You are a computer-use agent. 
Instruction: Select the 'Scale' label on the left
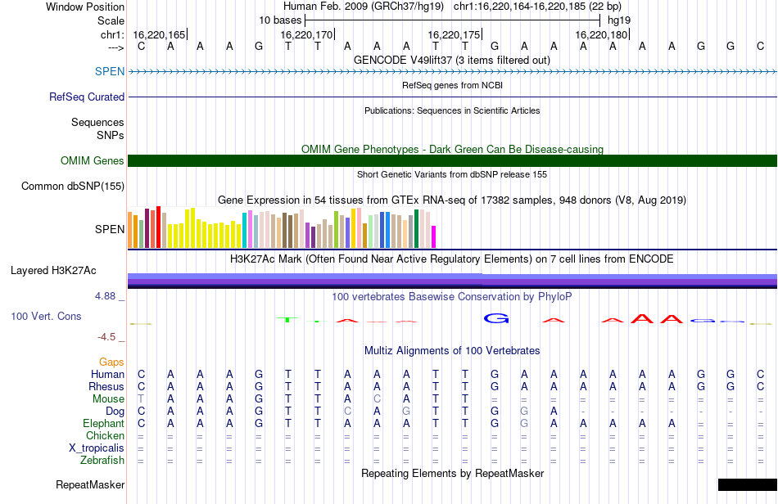pyautogui.click(x=111, y=20)
